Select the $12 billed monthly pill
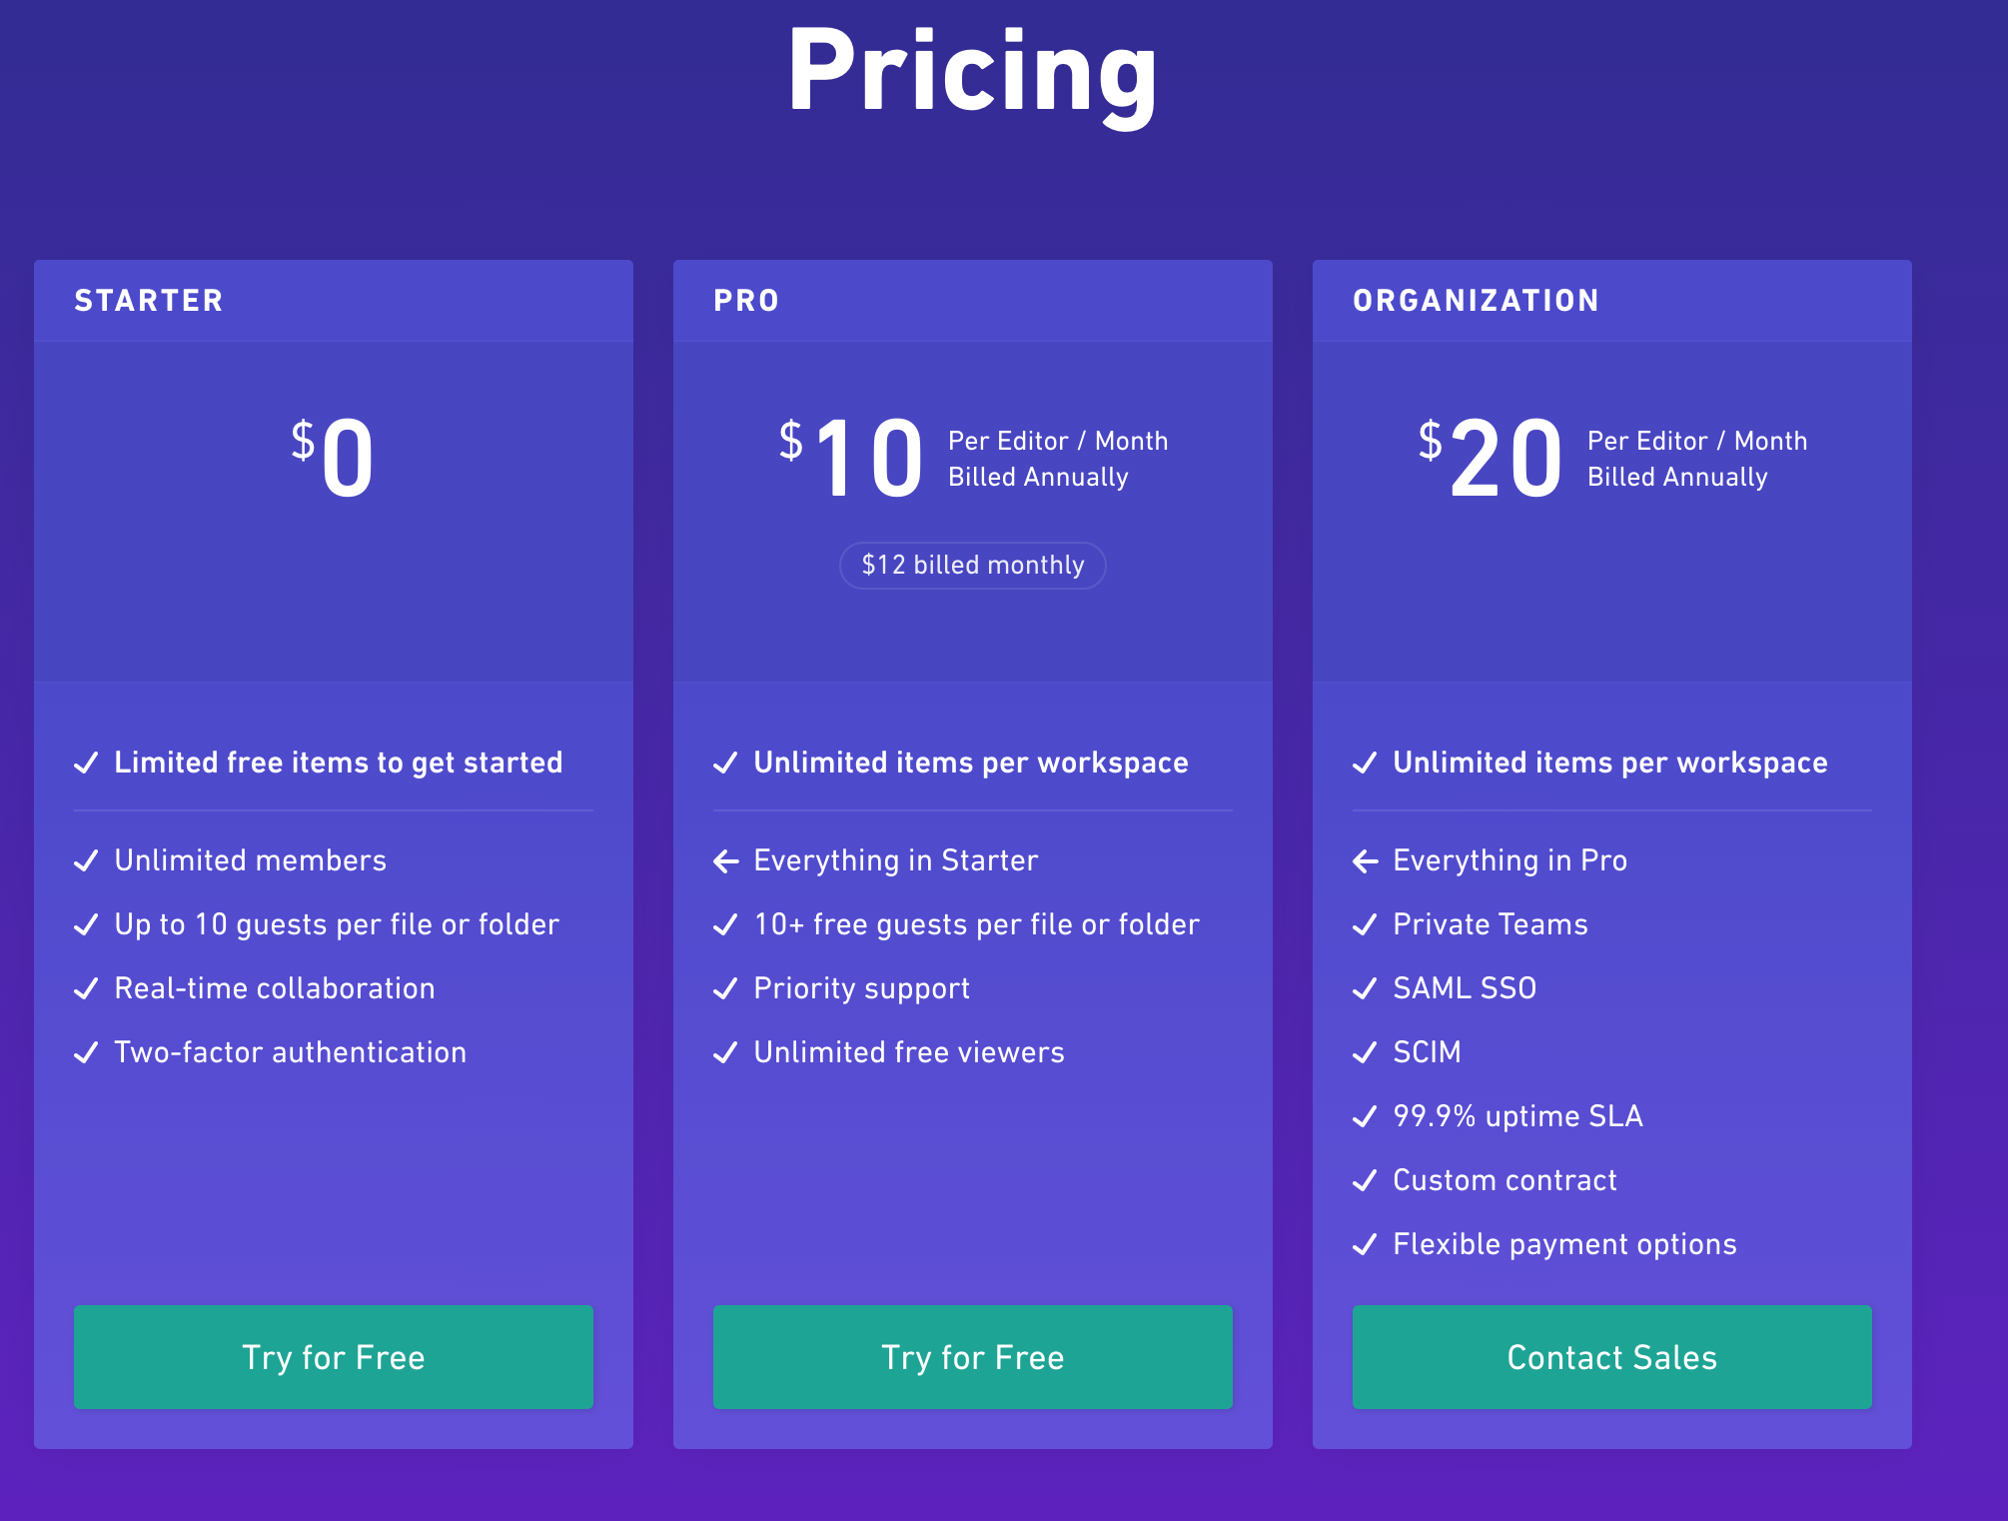 (x=973, y=566)
